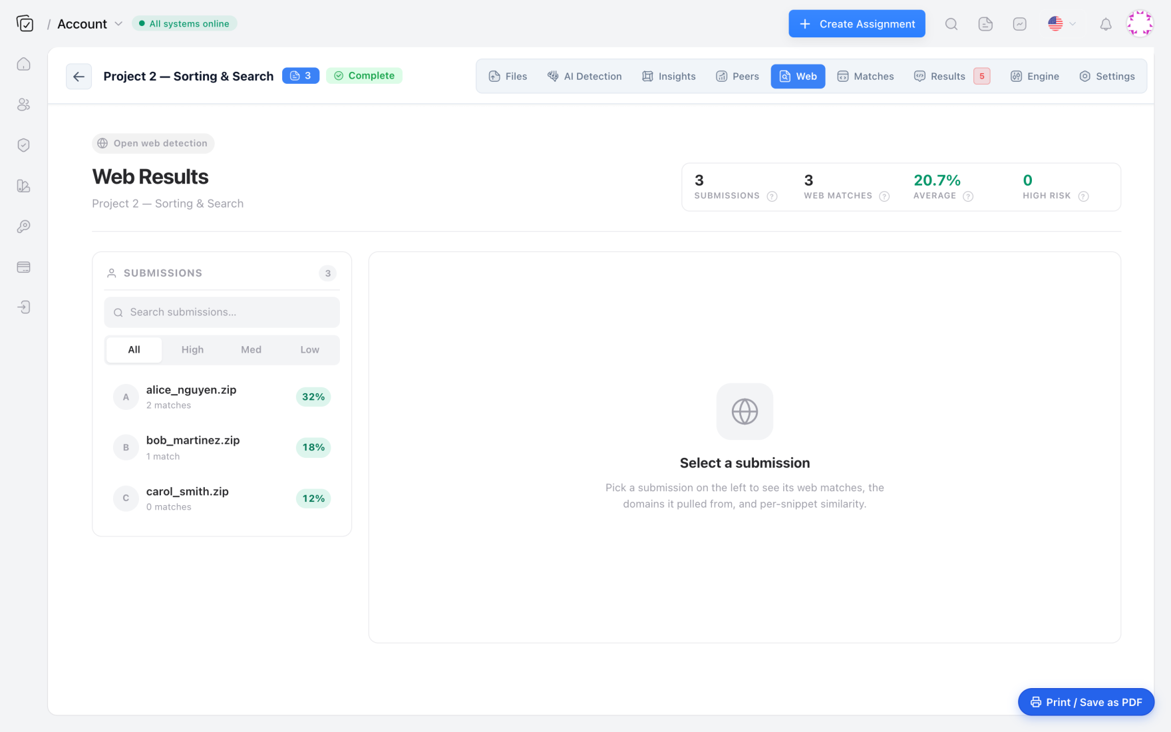Click the app logo icon
This screenshot has height=732, width=1171.
coord(25,24)
